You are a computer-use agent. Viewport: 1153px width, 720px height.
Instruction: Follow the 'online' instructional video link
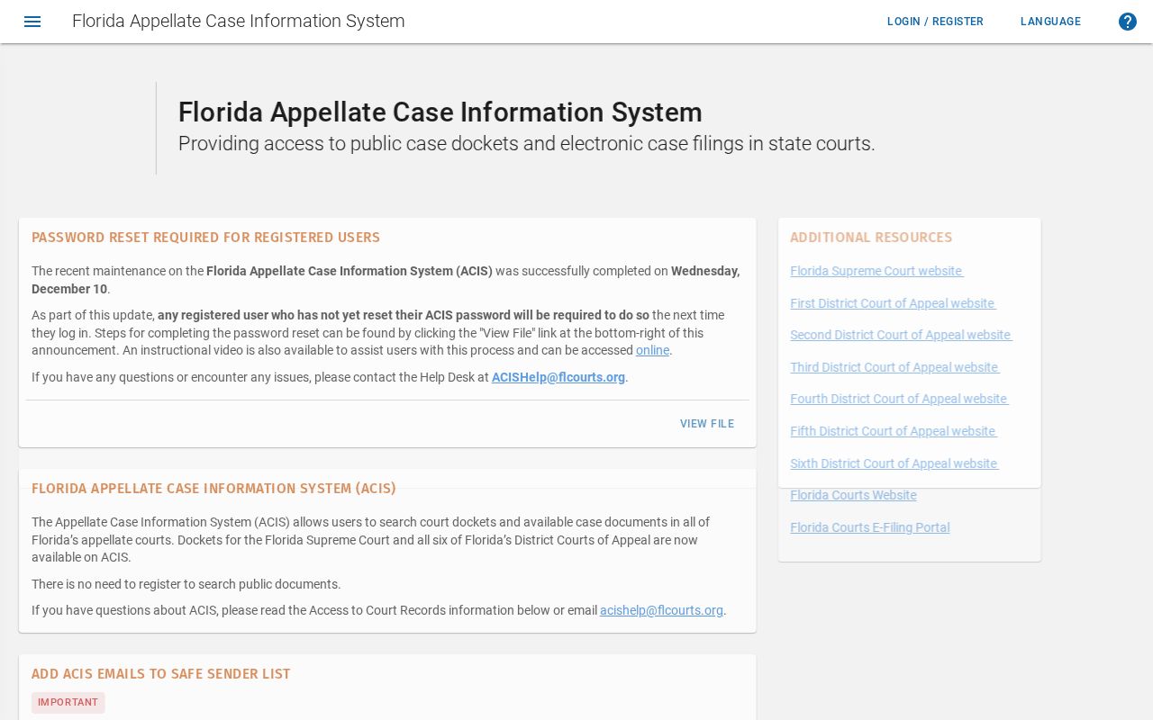coord(652,351)
